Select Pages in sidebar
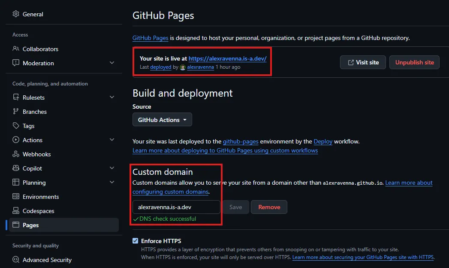449x268 pixels. (x=64, y=225)
